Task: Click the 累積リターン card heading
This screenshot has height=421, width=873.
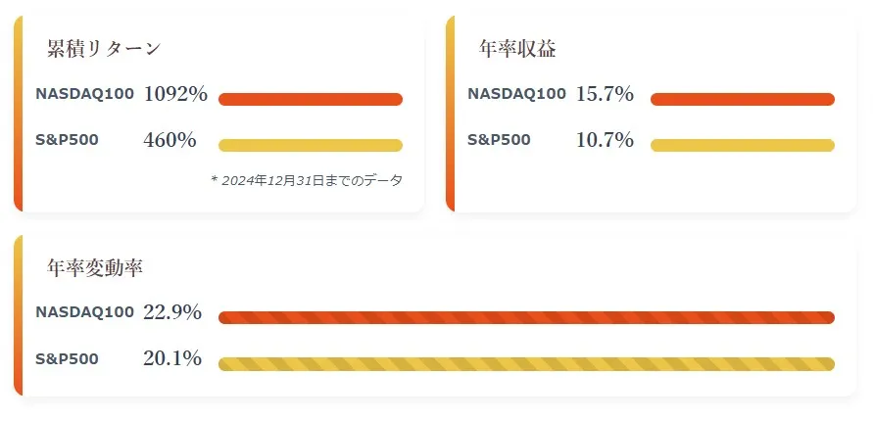Action: [x=104, y=49]
